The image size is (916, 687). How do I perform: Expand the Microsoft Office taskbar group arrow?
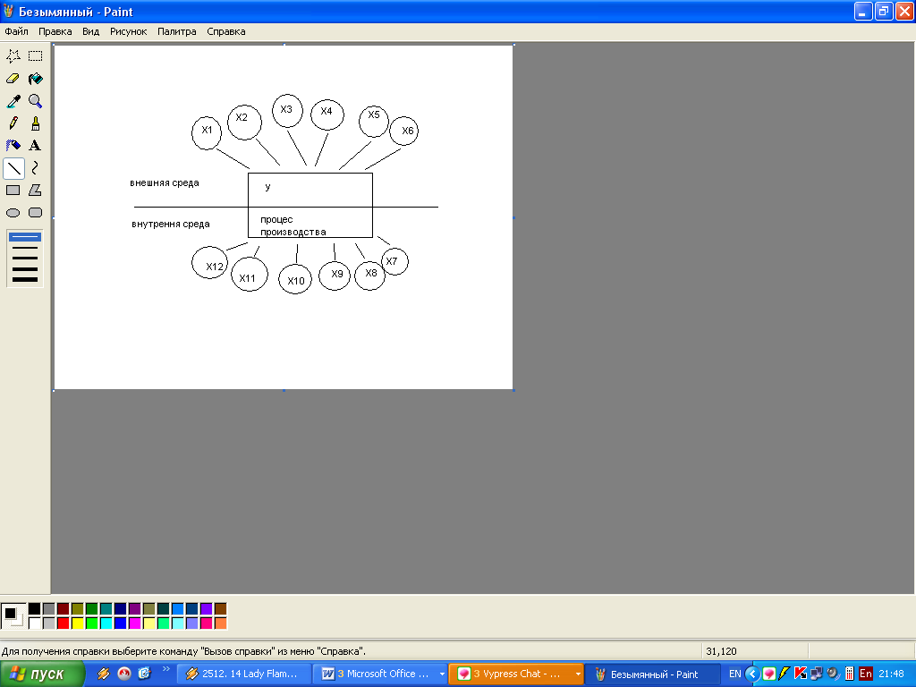(x=442, y=674)
